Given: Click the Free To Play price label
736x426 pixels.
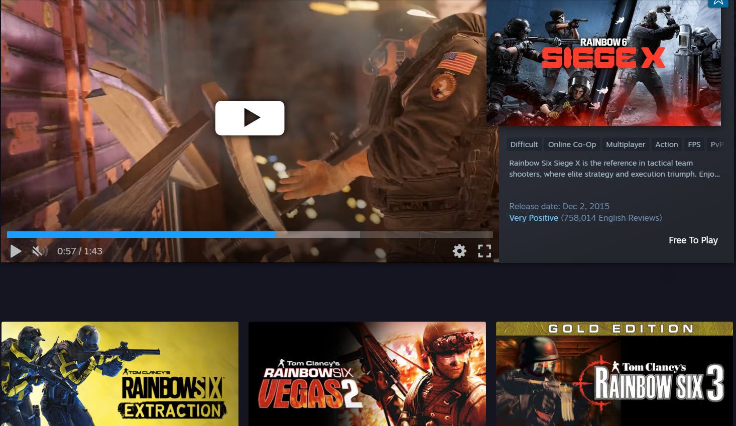Looking at the screenshot, I should pyautogui.click(x=693, y=240).
